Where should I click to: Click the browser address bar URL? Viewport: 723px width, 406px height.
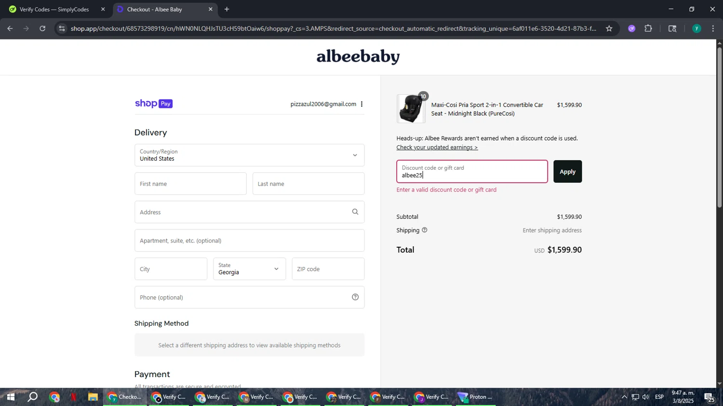tap(333, 28)
